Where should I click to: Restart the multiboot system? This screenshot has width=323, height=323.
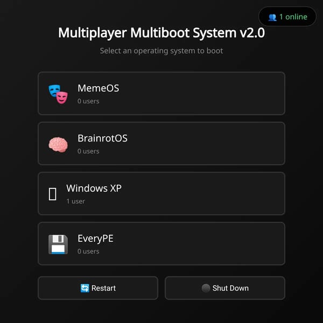pyautogui.click(x=98, y=288)
